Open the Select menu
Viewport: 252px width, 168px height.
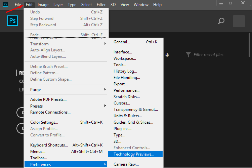click(x=86, y=5)
